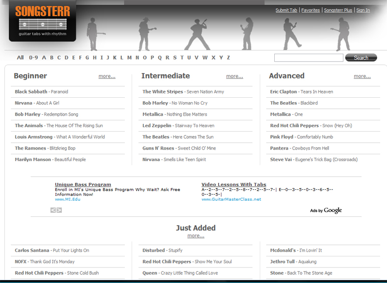Open Jethro Tull - Aqualung tab
The width and height of the screenshot is (387, 283).
click(293, 262)
